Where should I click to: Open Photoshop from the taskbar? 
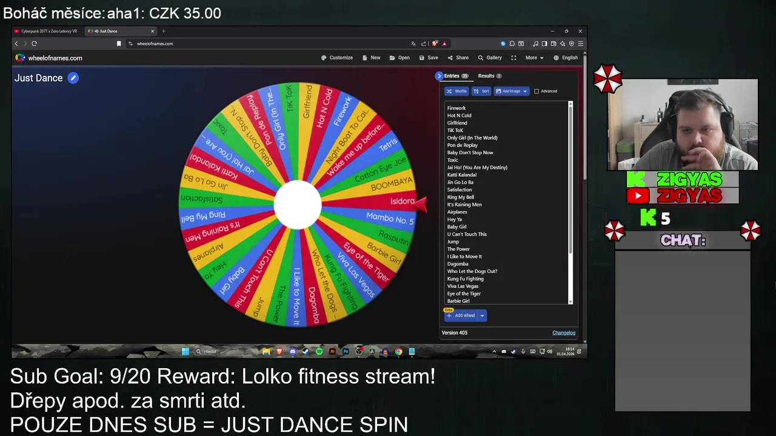(346, 351)
